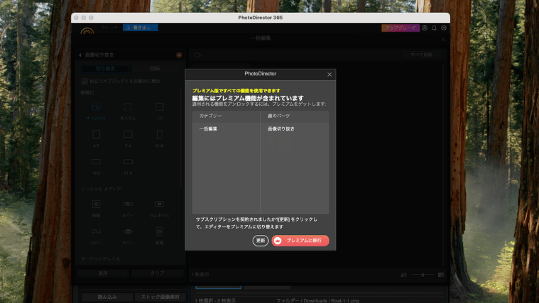The width and height of the screenshot is (539, 303).
Task: Open the notifications bell icon
Action: click(434, 28)
